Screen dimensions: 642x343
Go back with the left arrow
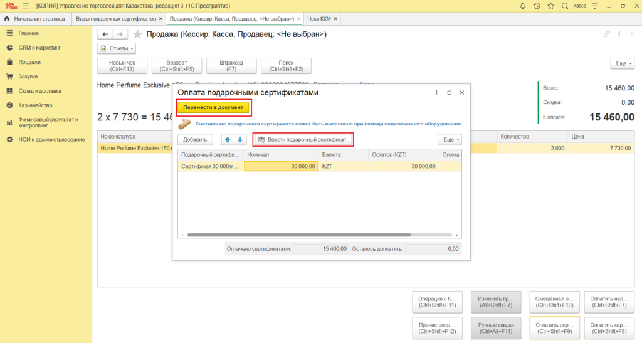[x=105, y=34]
